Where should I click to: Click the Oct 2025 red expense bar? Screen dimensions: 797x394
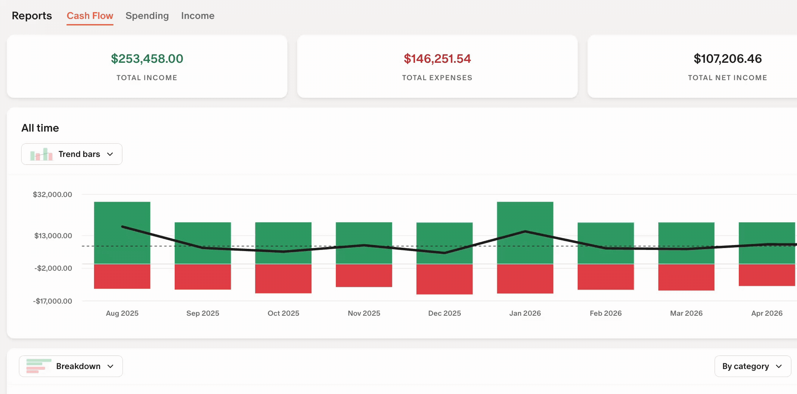[x=283, y=278]
